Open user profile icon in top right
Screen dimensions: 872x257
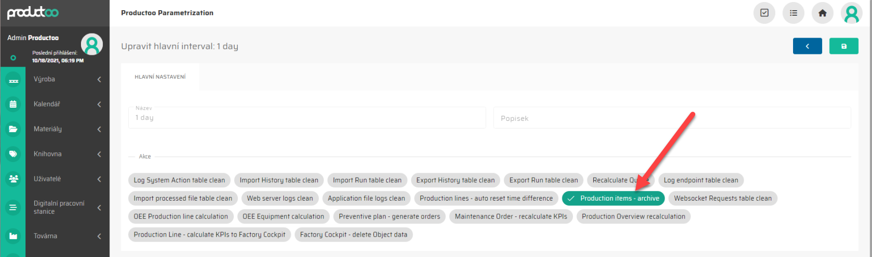tap(851, 14)
